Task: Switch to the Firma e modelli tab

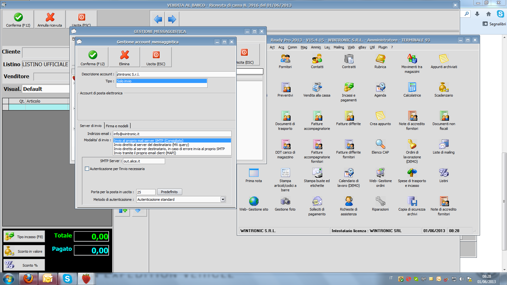Action: pos(117,126)
